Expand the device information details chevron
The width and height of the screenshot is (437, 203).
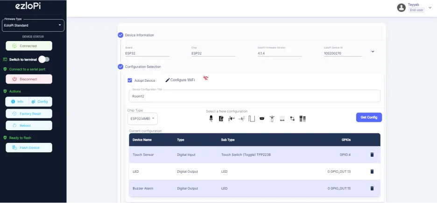373,51
